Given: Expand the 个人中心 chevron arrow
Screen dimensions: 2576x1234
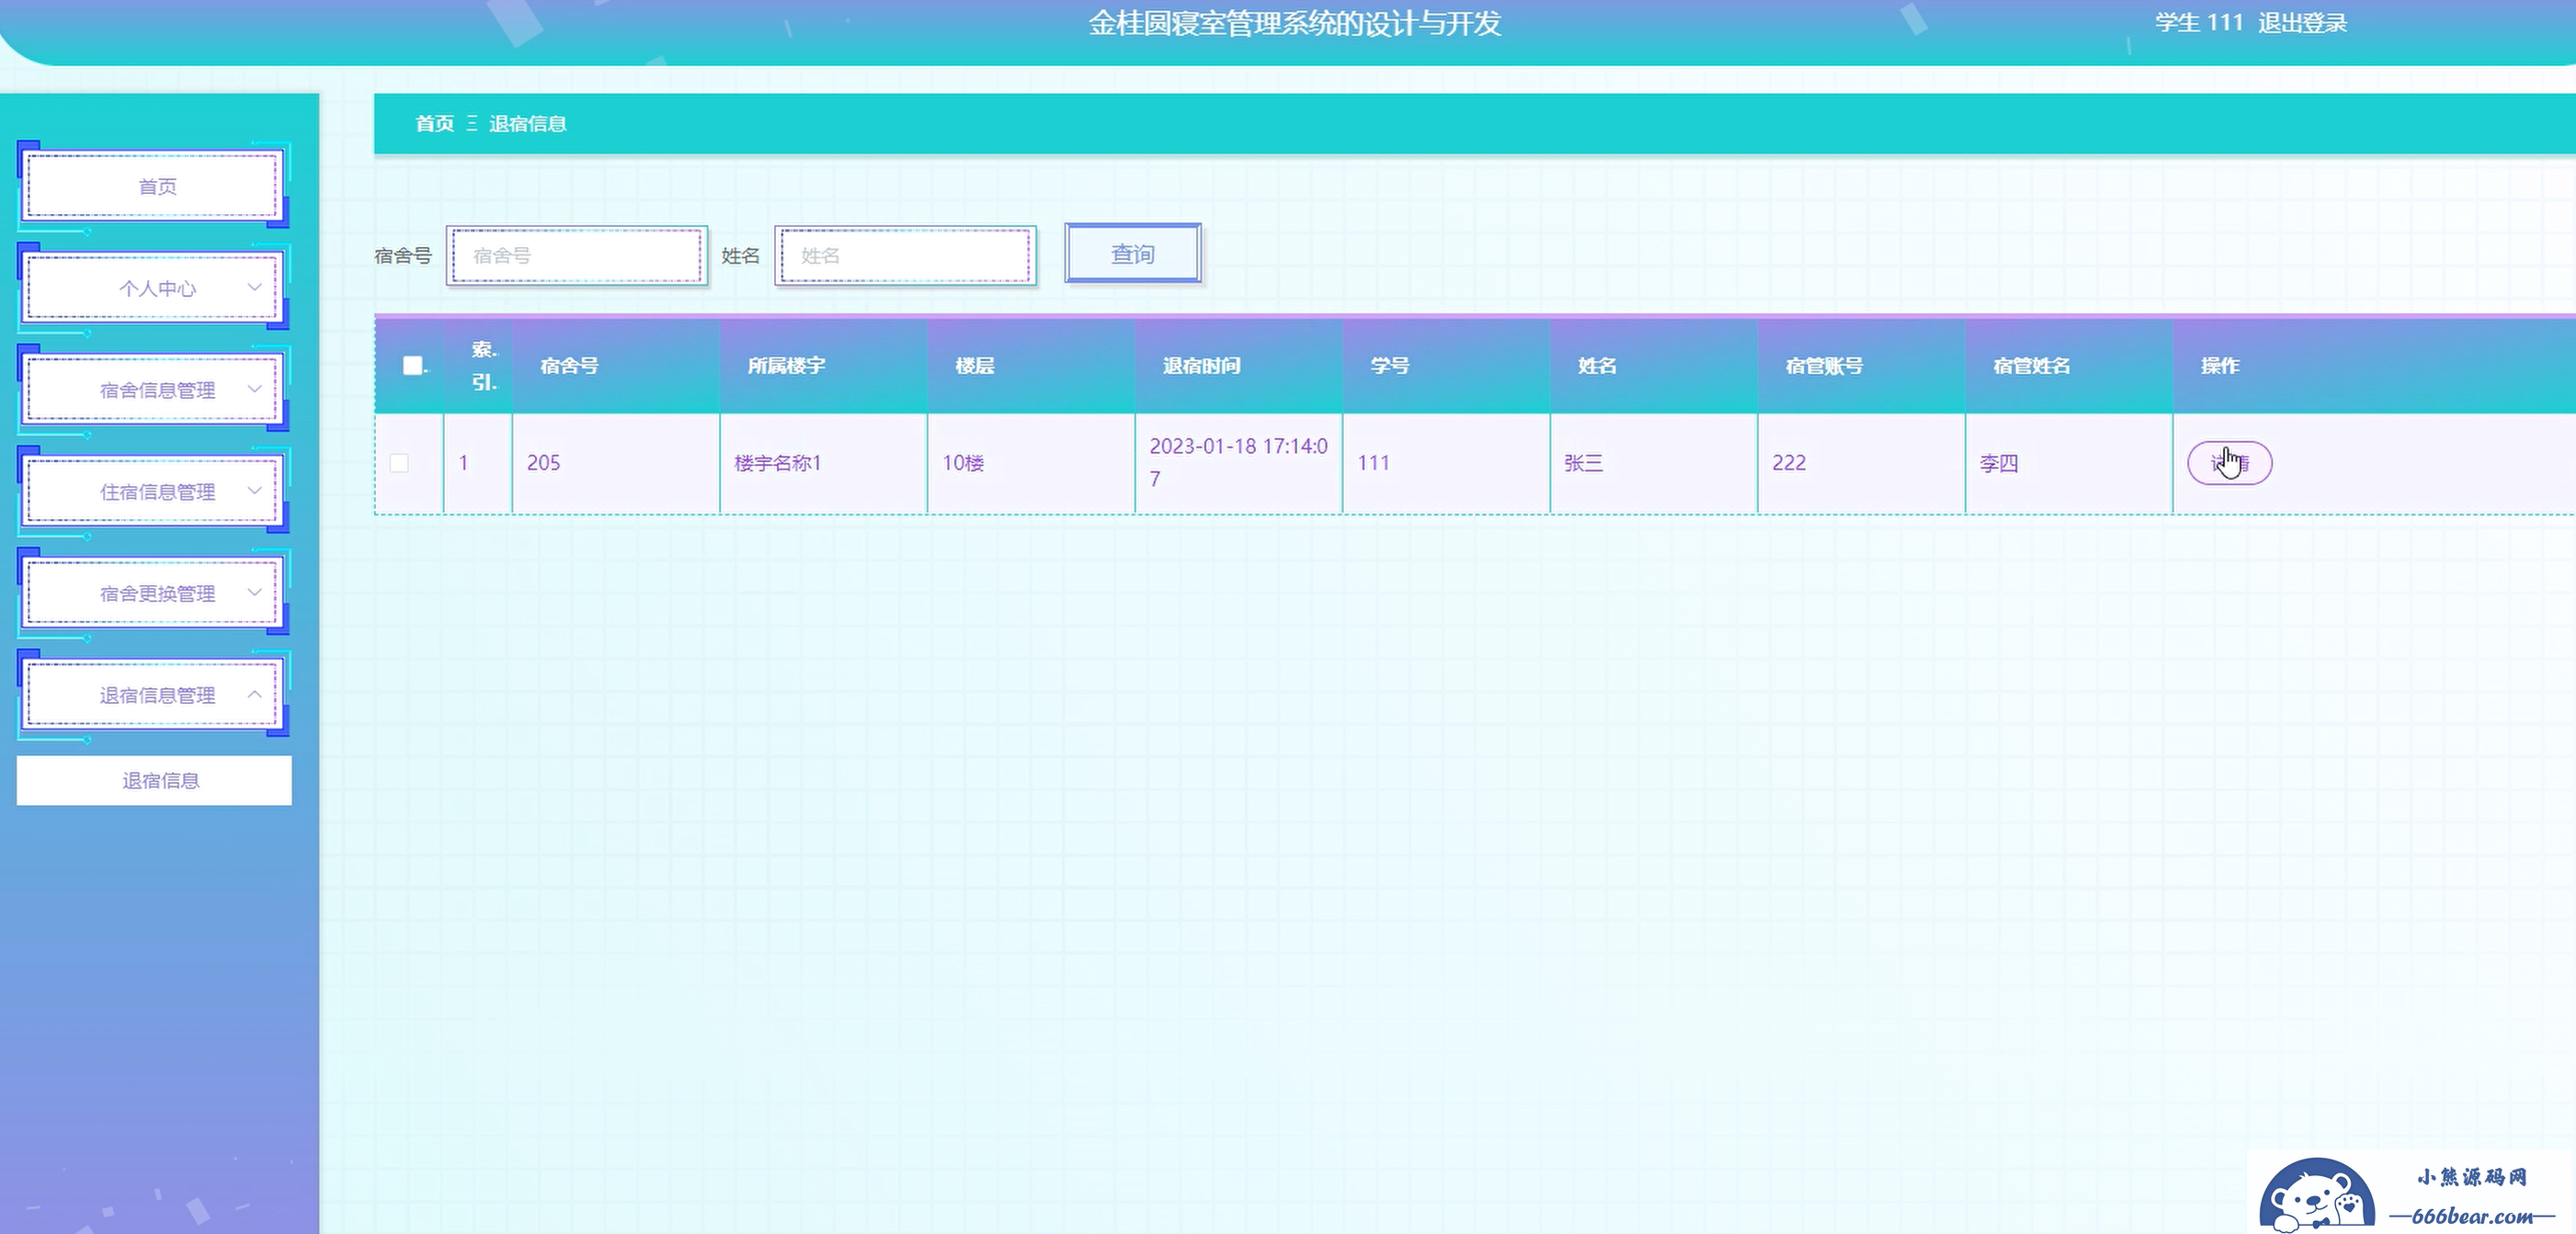Looking at the screenshot, I should pos(254,288).
